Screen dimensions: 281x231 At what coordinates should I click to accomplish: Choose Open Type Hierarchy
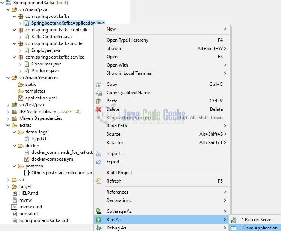[162, 40]
